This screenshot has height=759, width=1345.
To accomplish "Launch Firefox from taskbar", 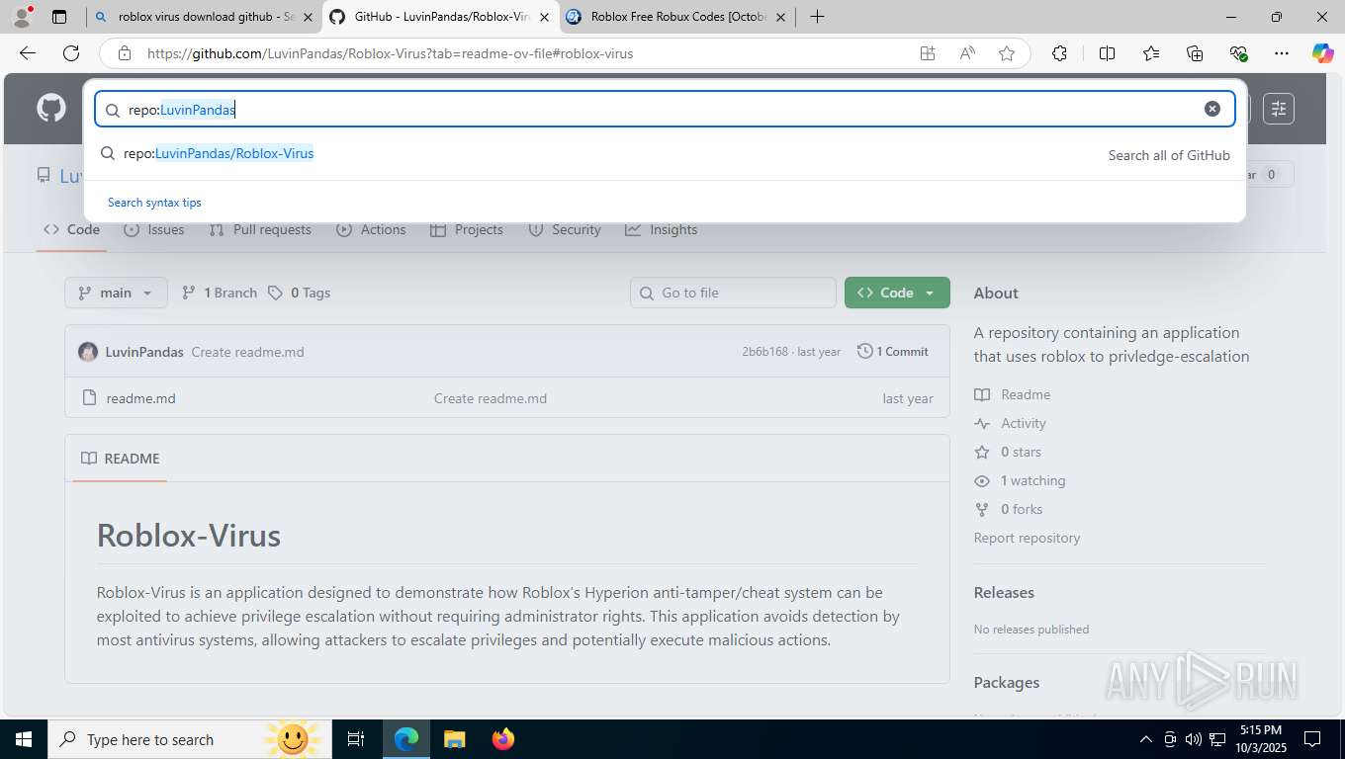I will [x=503, y=739].
